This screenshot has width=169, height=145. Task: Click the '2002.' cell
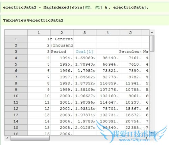coord(62,109)
